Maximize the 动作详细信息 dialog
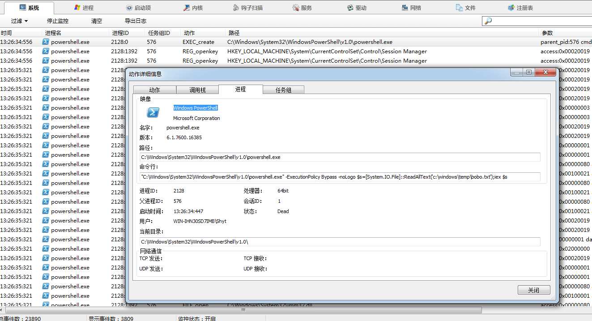The image size is (592, 321). (x=529, y=72)
